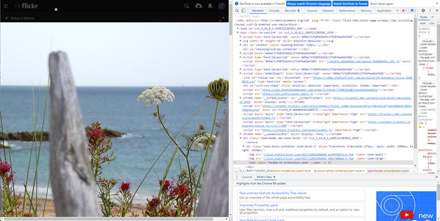The image size is (440, 221).
Task: Dismiss the DevTools language infobar
Action: click(x=437, y=3)
